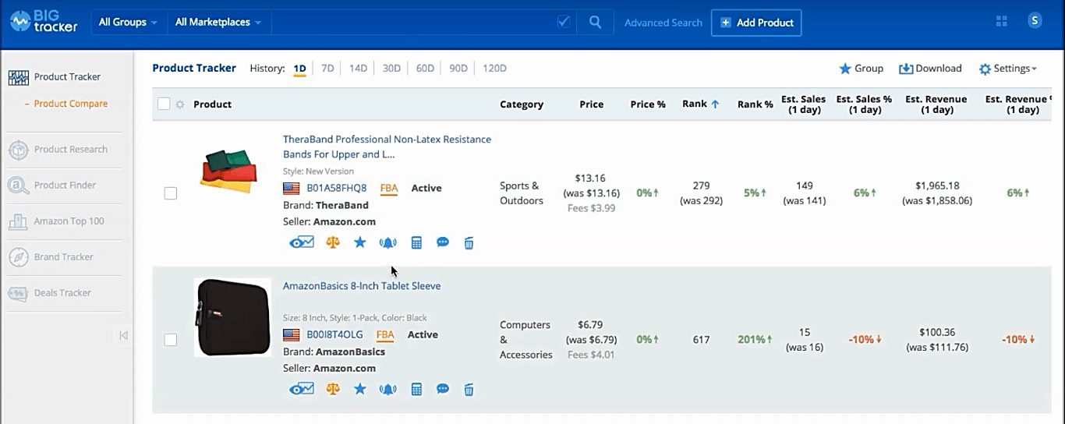Sort by the Rank column arrow
Screen dimensions: 1065x424
(715, 104)
